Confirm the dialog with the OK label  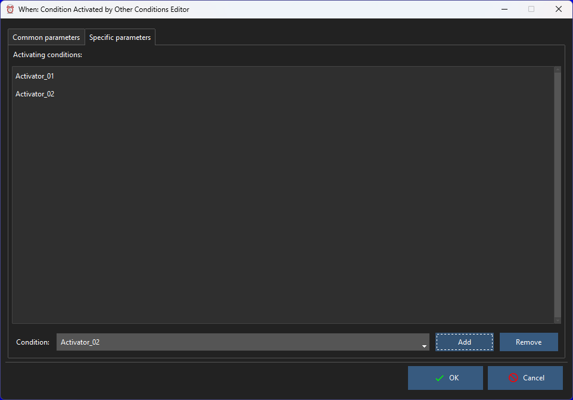click(454, 378)
